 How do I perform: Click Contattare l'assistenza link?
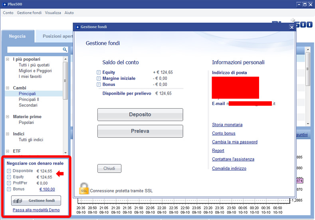coord(233,159)
